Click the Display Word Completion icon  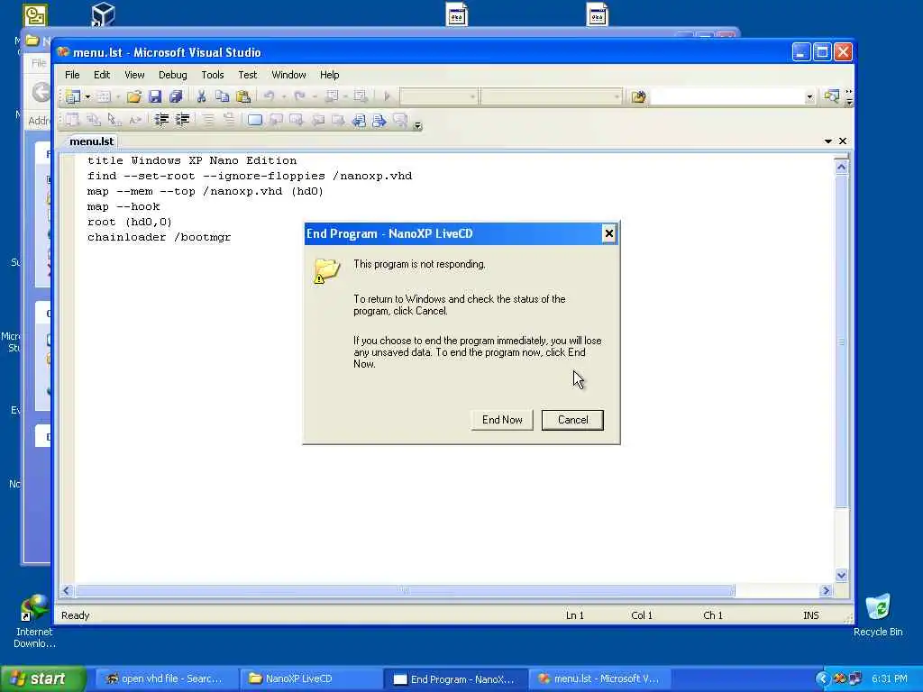click(135, 120)
